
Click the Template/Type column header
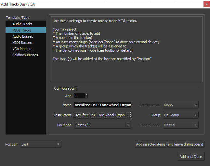[25, 18]
